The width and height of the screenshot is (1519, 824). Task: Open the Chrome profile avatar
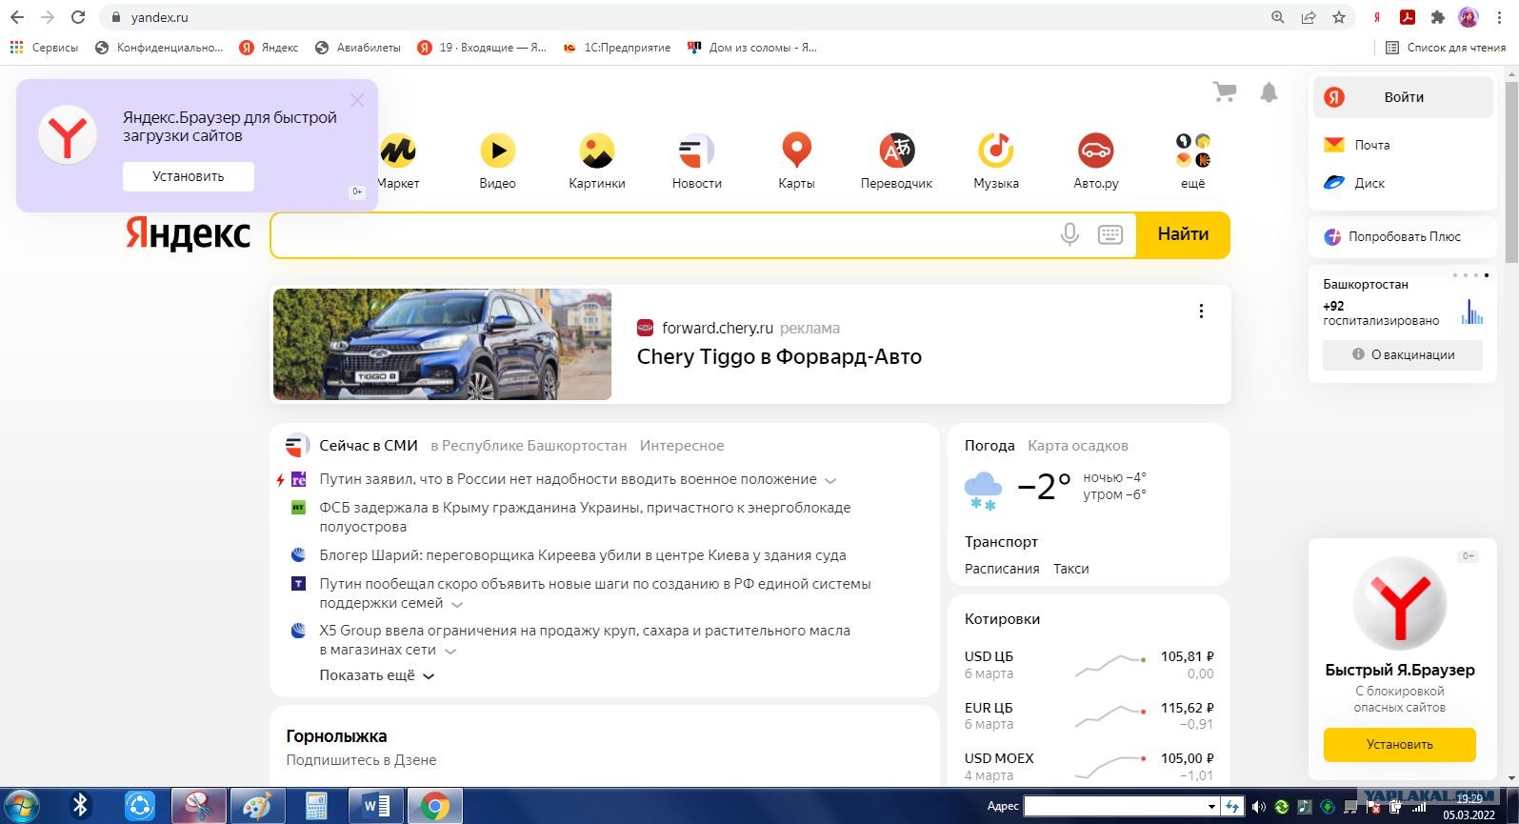click(1469, 17)
